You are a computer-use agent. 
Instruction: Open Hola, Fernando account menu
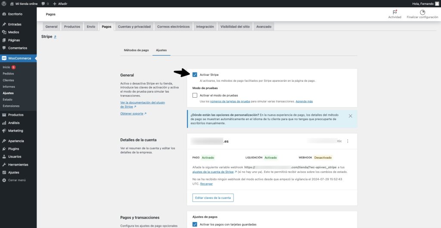pos(425,3)
